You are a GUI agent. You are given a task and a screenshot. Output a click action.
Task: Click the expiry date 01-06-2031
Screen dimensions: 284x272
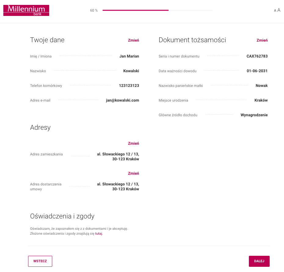[x=257, y=71]
